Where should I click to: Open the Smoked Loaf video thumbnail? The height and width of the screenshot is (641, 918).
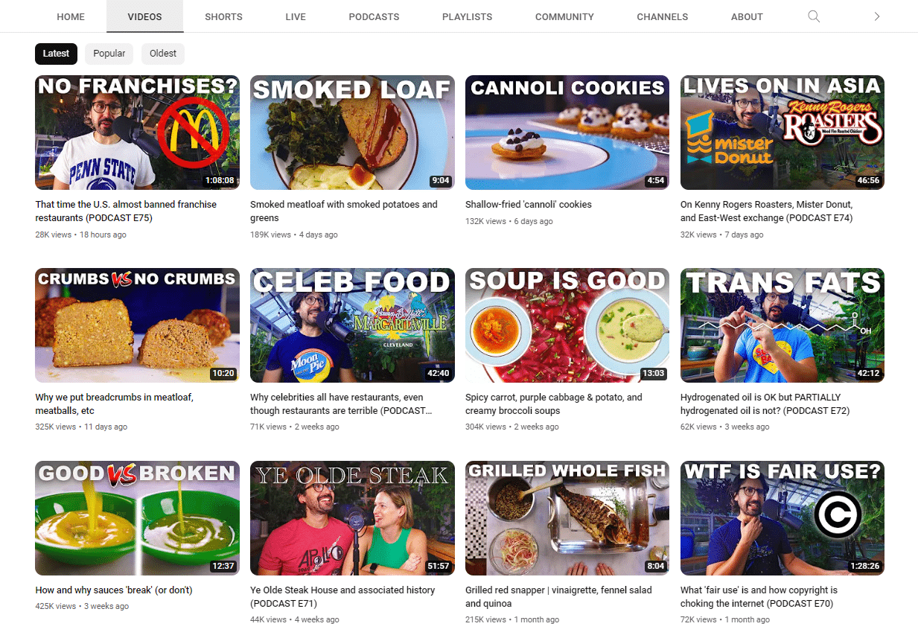click(x=352, y=133)
